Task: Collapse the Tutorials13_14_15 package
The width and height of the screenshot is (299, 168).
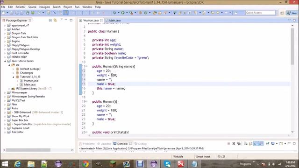Action: pos(14,77)
